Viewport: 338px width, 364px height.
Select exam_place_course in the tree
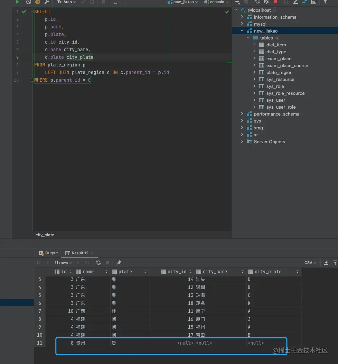287,66
